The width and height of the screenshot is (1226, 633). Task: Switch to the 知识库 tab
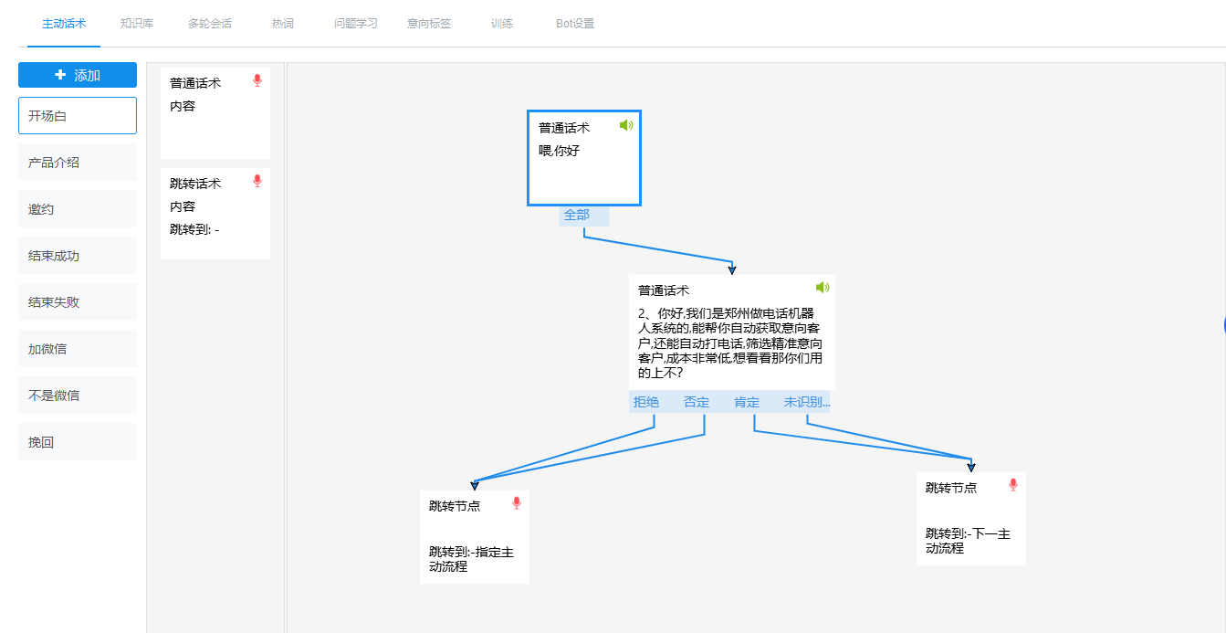click(x=137, y=24)
